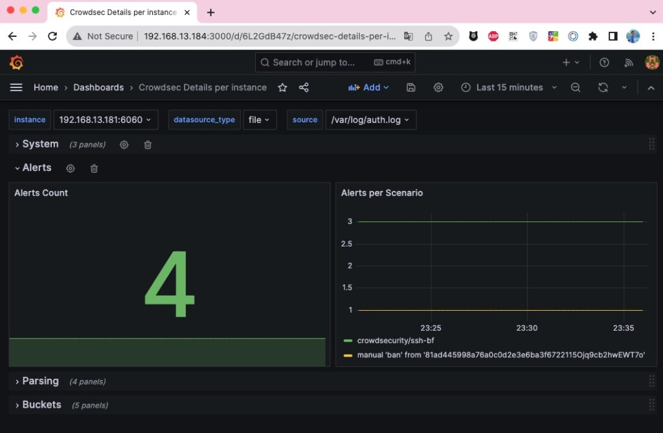Screen dimensions: 663x433
Task: Bookmark this page with the star icon
Action: pyautogui.click(x=448, y=36)
